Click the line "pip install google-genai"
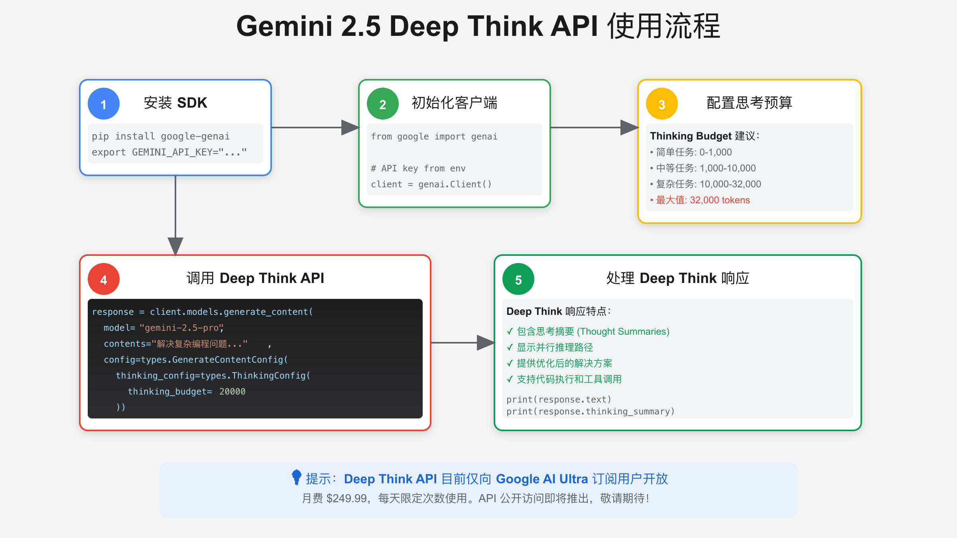Screen dimensions: 957x538 (x=161, y=136)
